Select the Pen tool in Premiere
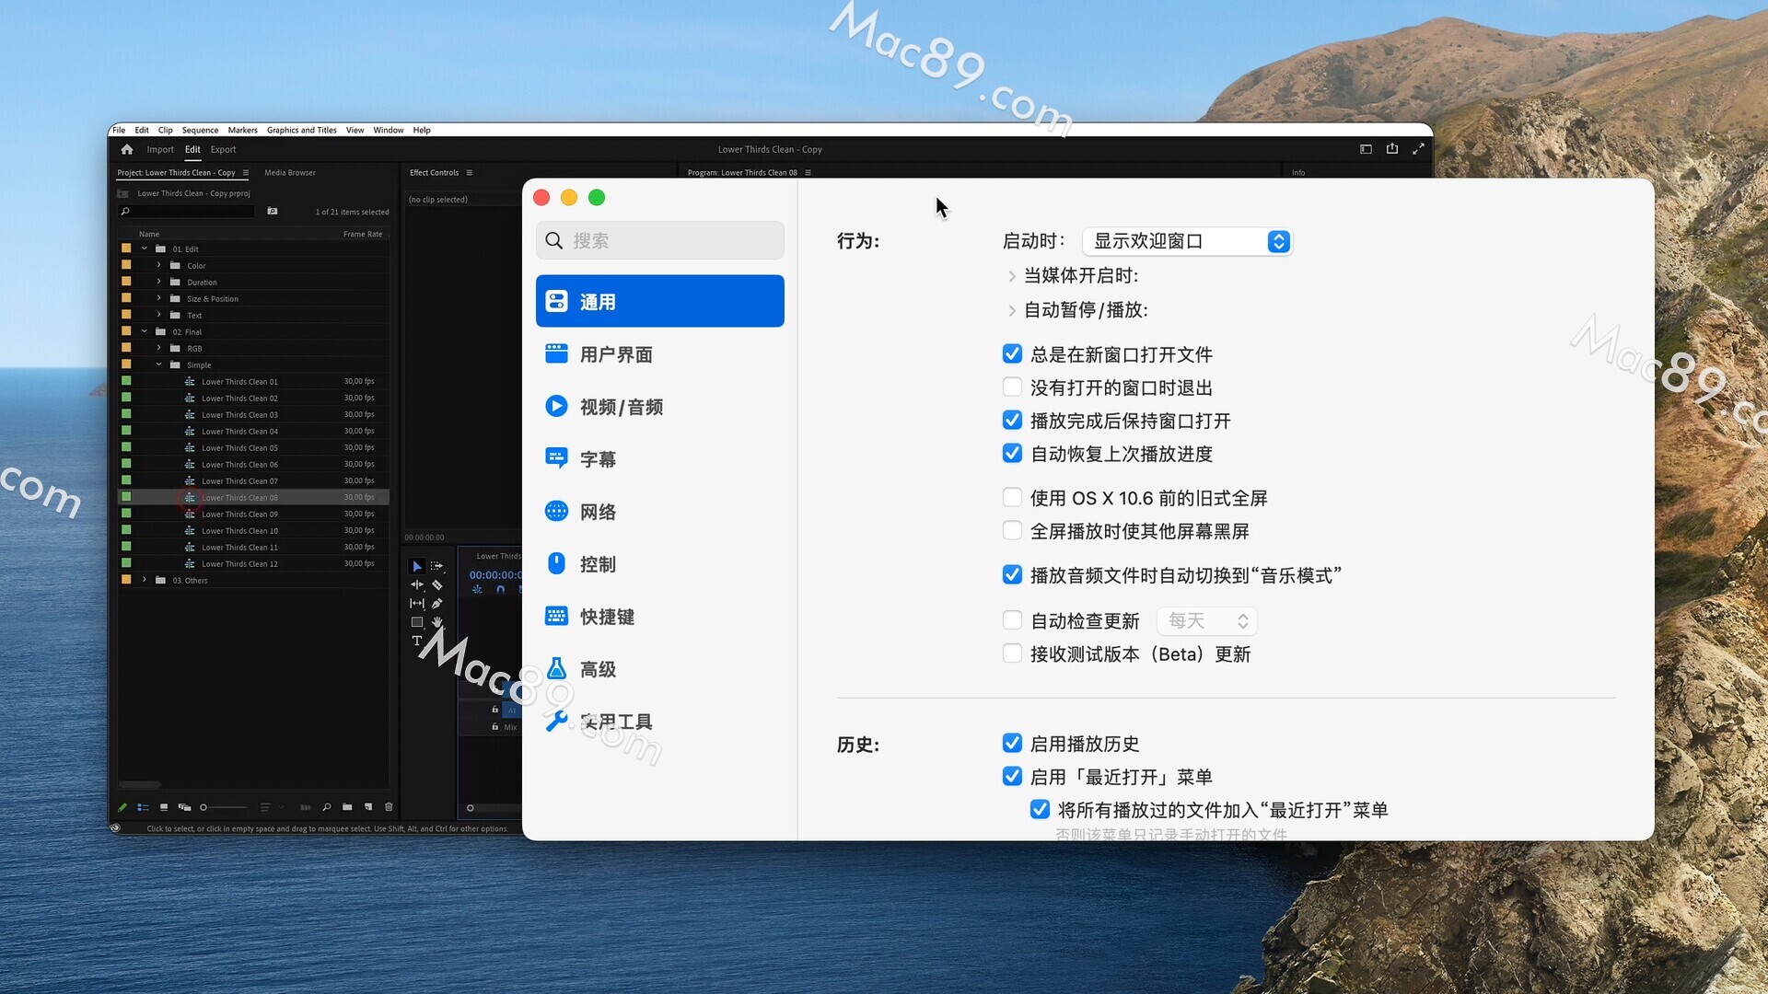Screen dimensions: 1768x994 (437, 604)
